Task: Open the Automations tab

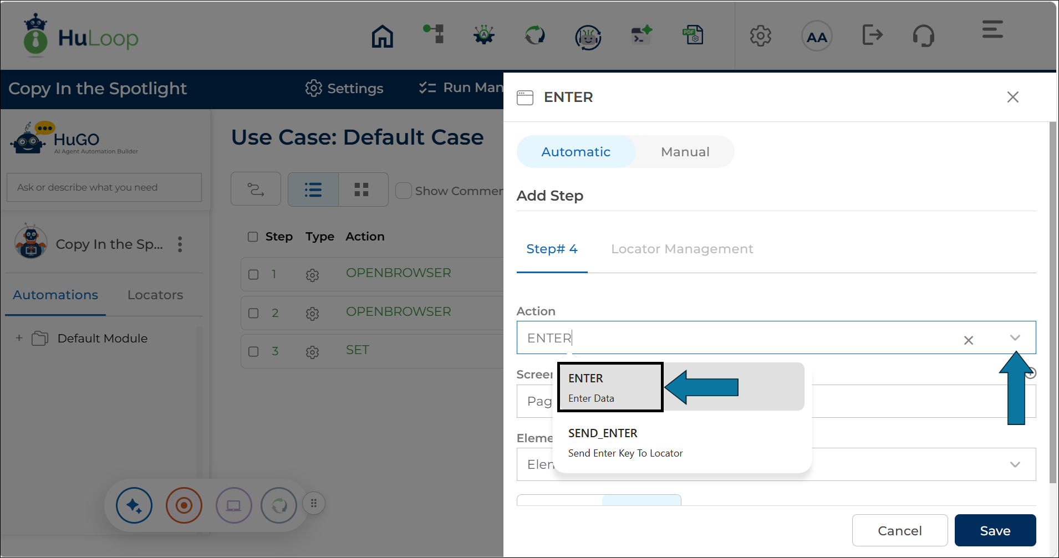Action: [55, 295]
